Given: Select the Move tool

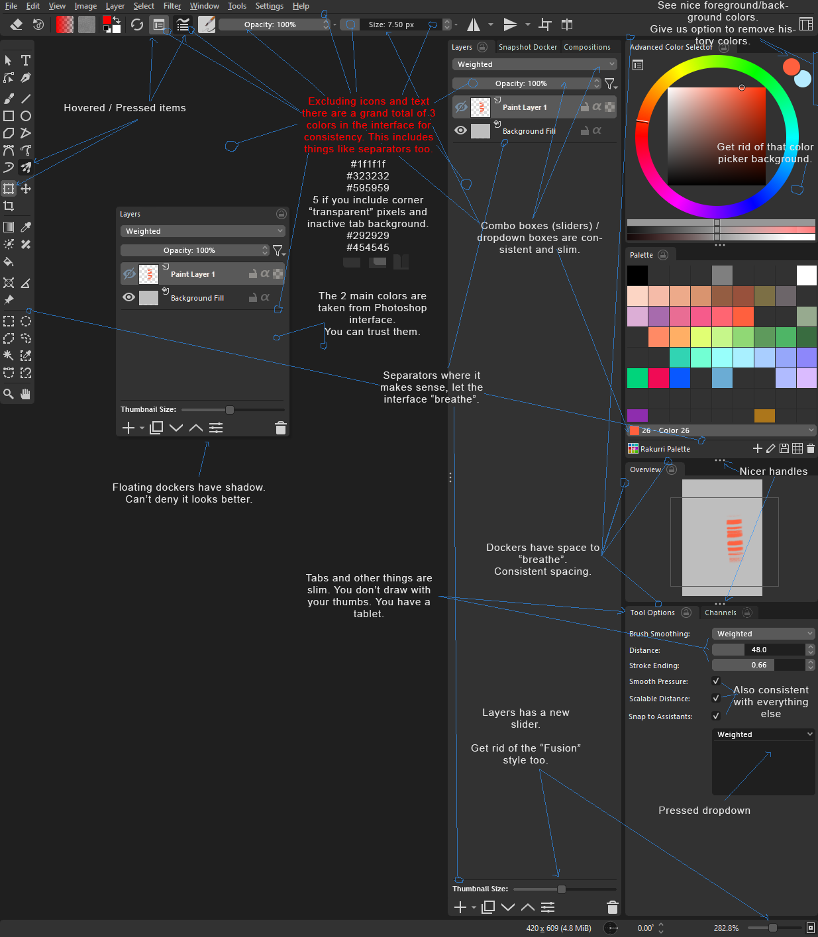Looking at the screenshot, I should 26,189.
